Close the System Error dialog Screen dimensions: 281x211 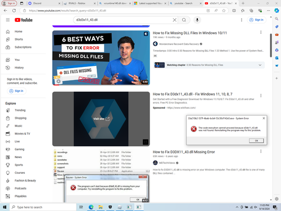click(x=264, y=118)
